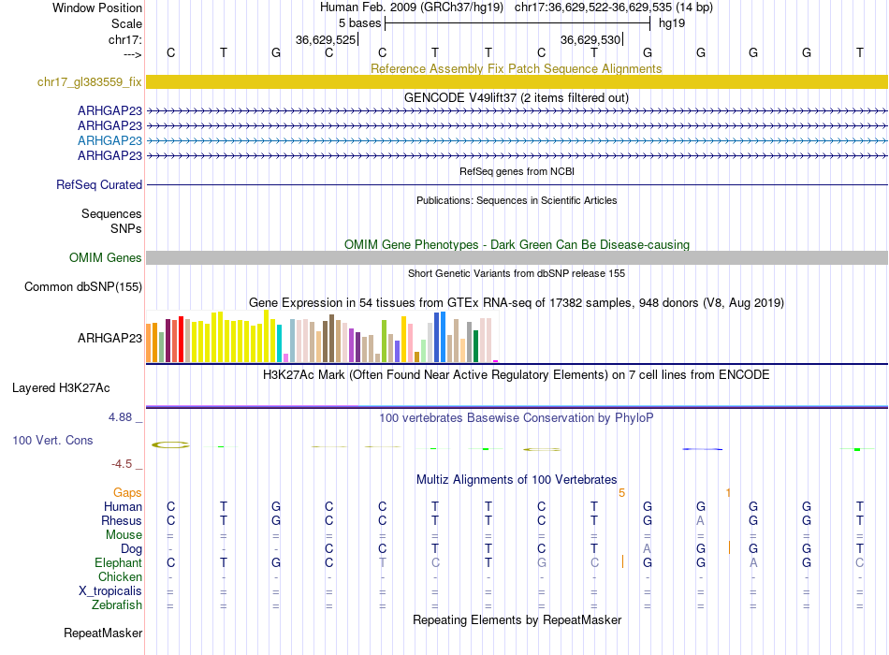Open 100 vertebrates Basewise Conservation by PhyloP title
Viewport: 889px width, 655px height.
(517, 418)
